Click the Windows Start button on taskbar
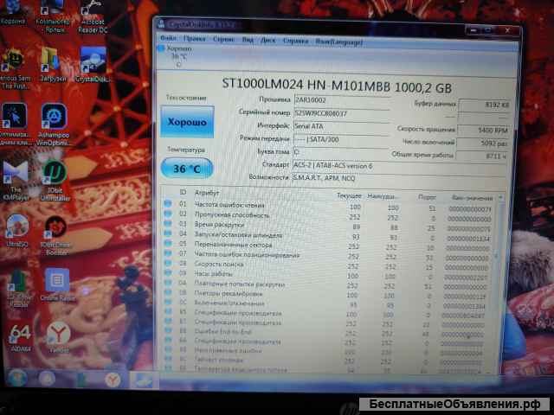554x415 pixels. [x=16, y=377]
